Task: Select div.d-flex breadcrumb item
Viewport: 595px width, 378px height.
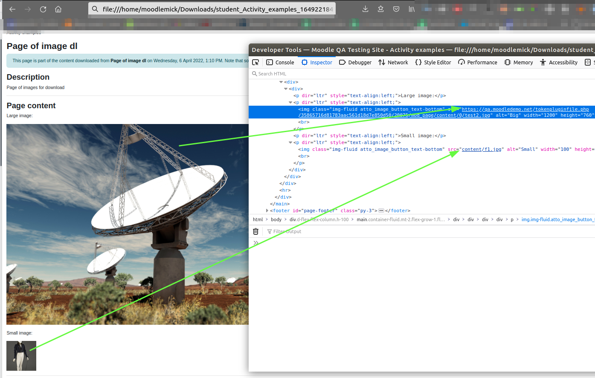Action: click(319, 219)
